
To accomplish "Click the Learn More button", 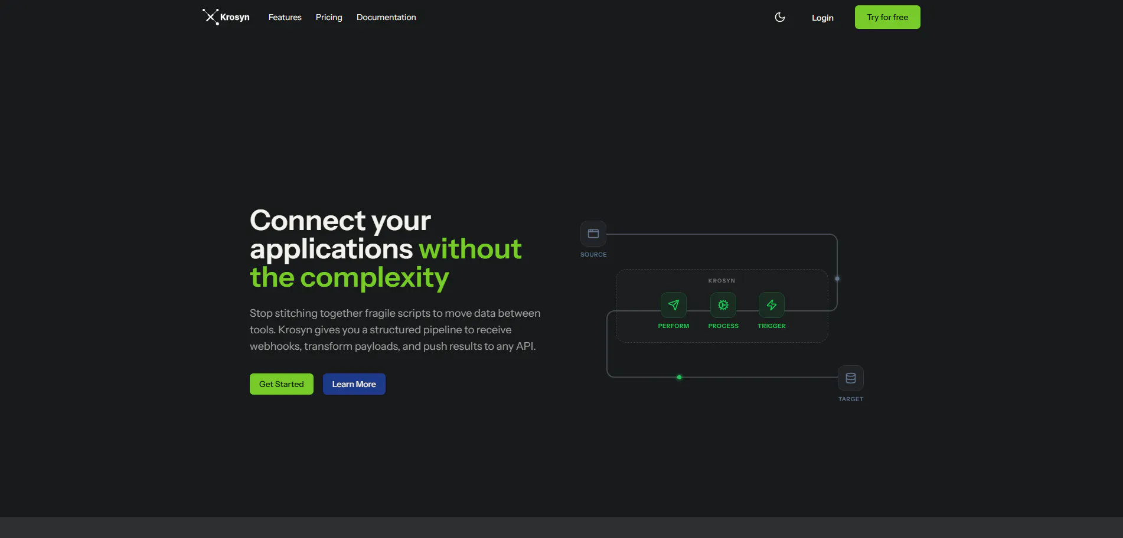I will 354,384.
